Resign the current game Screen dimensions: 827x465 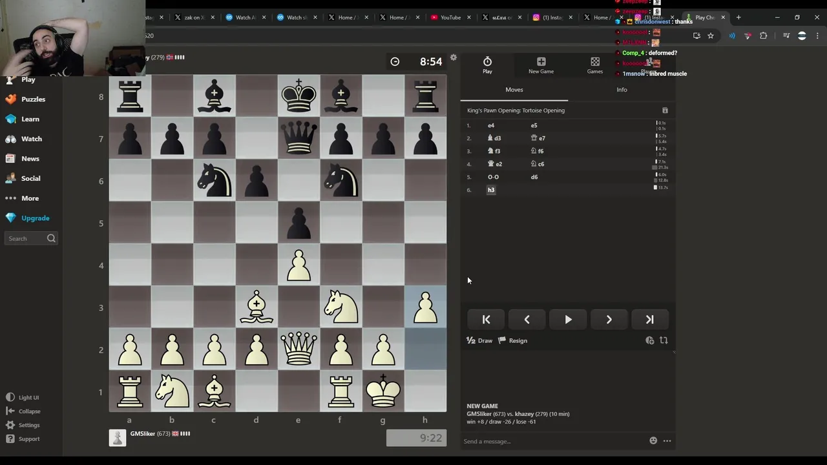513,340
